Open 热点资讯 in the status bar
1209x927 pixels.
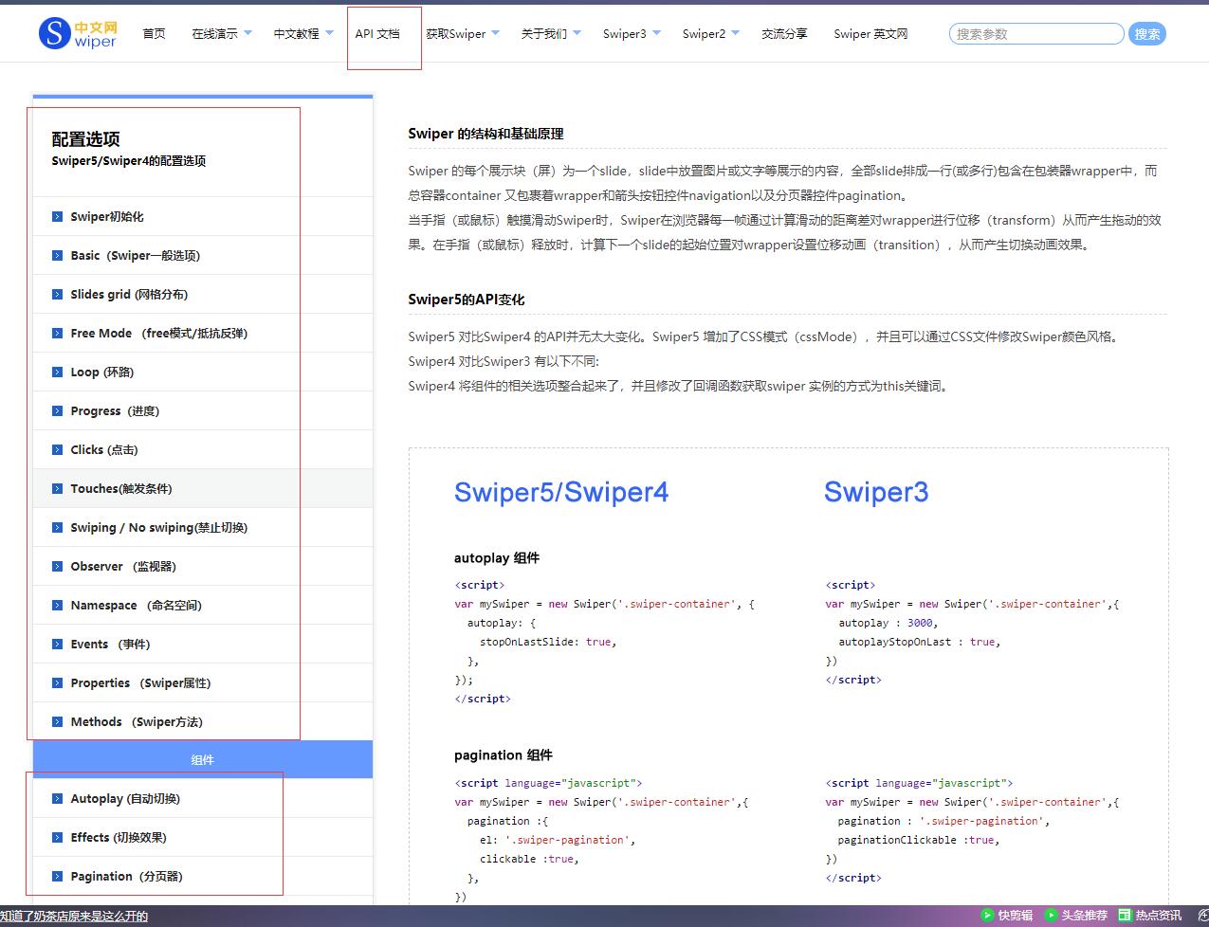coord(1150,916)
